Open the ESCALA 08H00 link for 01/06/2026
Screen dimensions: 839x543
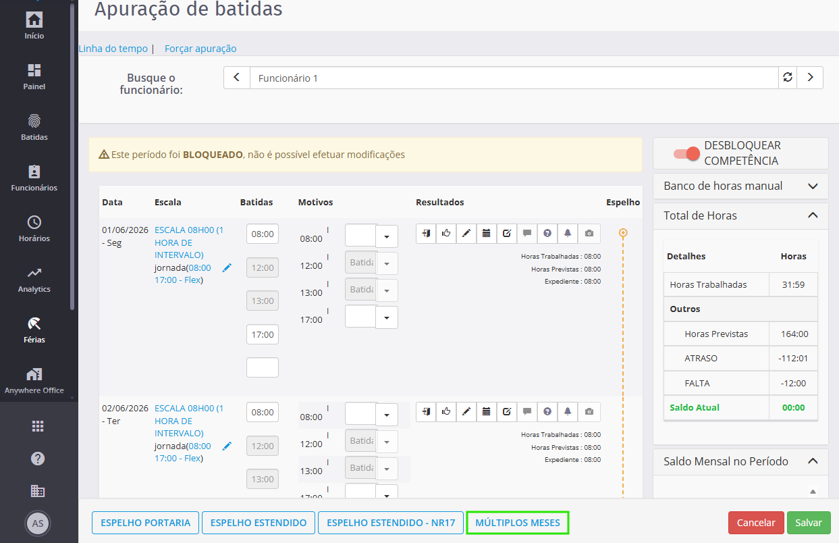[188, 242]
